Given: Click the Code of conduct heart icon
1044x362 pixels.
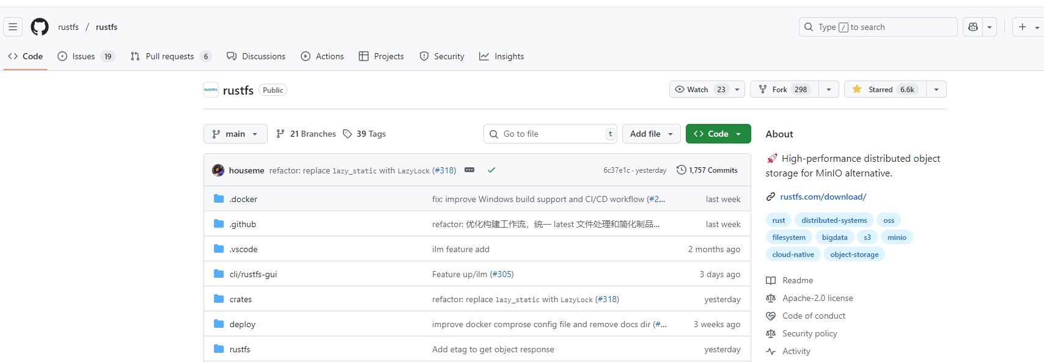Looking at the screenshot, I should [x=771, y=316].
